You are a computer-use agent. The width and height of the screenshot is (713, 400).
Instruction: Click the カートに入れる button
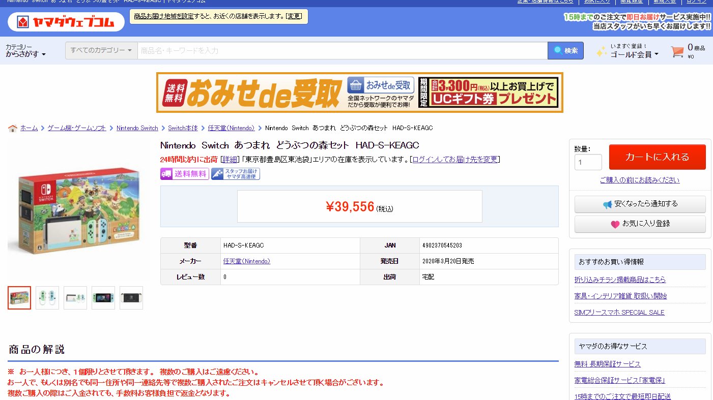pyautogui.click(x=657, y=157)
